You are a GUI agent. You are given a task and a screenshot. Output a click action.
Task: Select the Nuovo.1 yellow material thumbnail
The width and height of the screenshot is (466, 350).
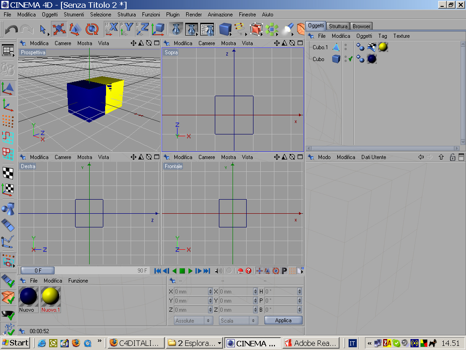point(51,299)
